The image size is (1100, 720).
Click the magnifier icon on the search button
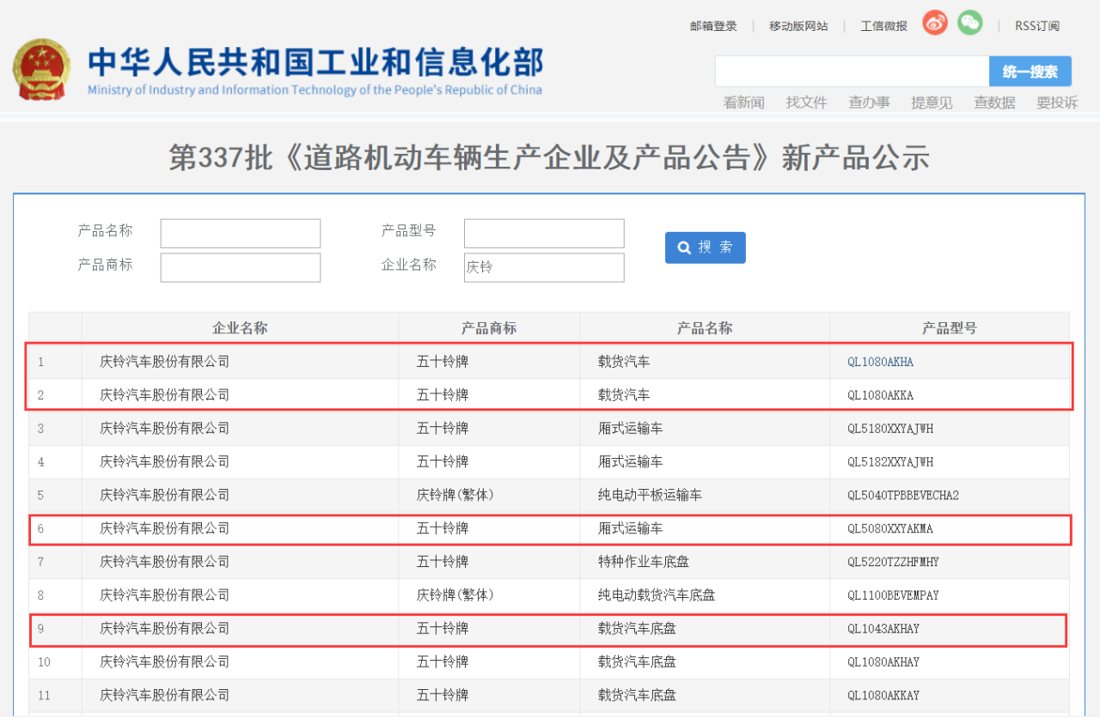684,247
